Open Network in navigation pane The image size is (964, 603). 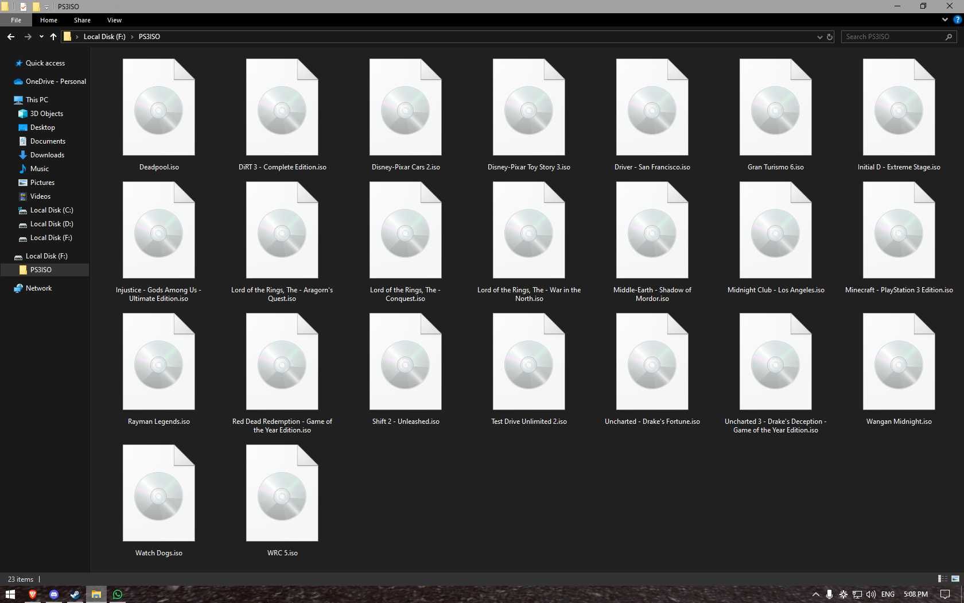coord(38,288)
